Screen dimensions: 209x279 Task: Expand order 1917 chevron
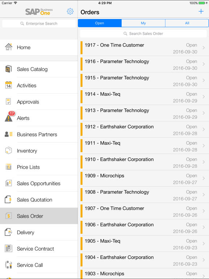point(204,48)
